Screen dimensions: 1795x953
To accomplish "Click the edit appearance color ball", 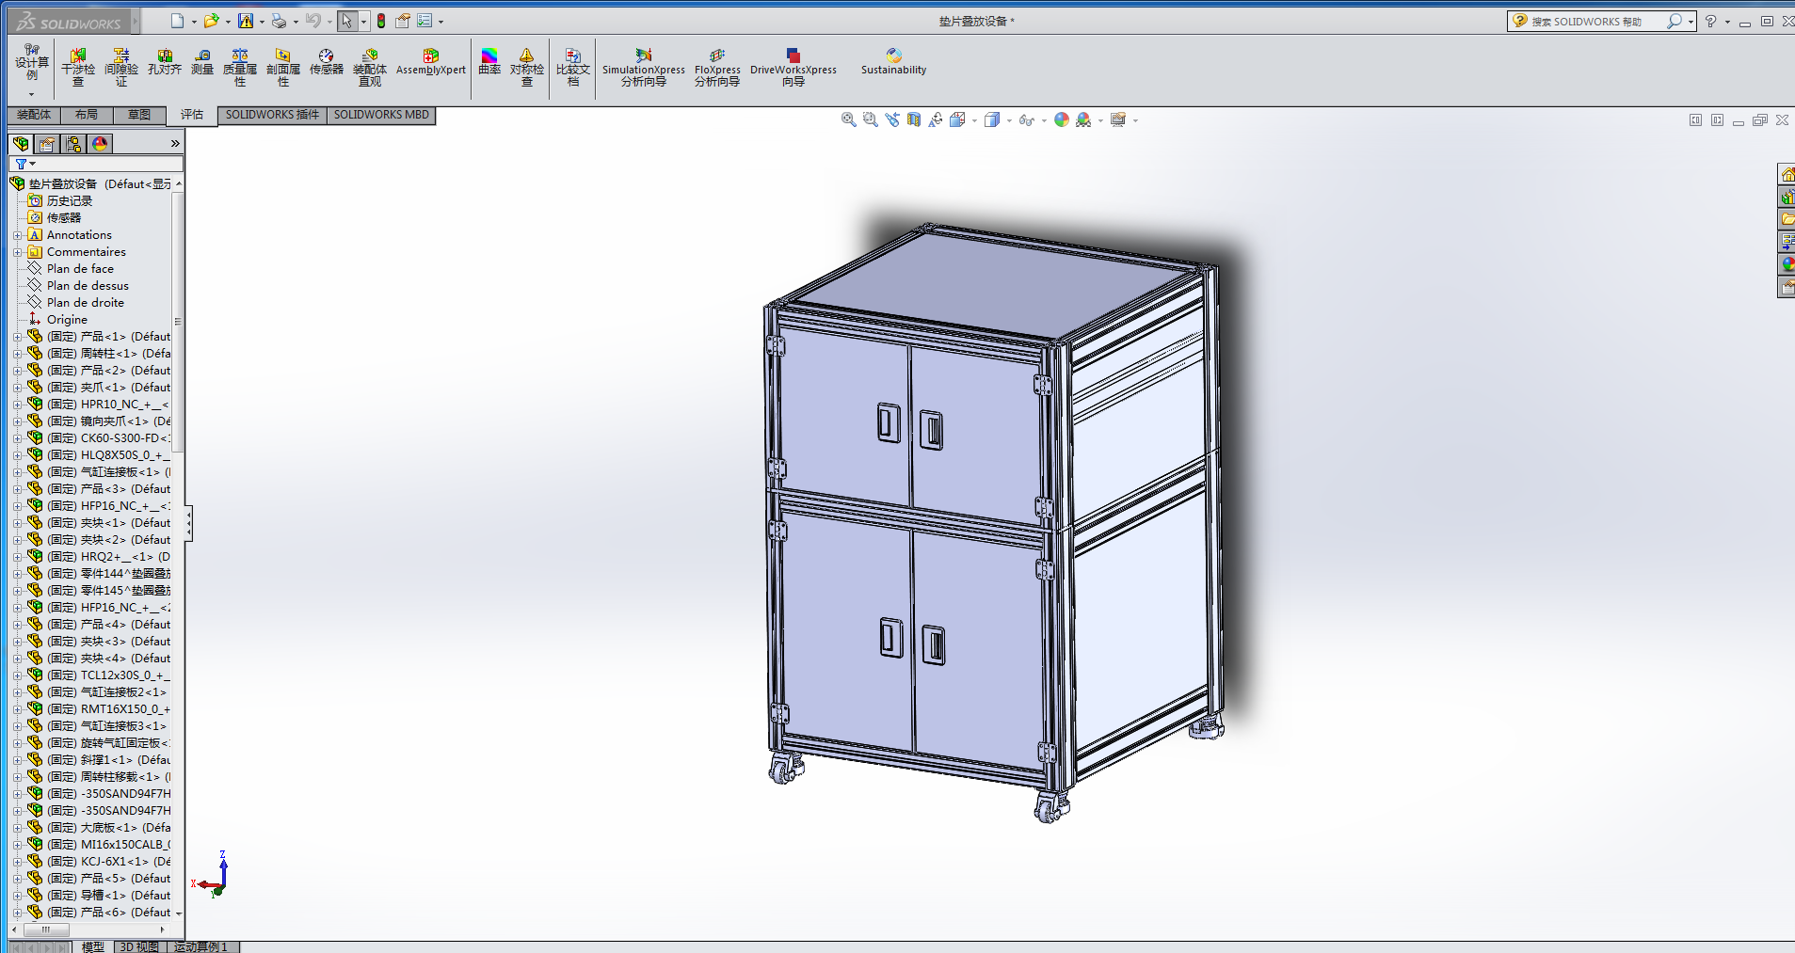I will click(x=1062, y=120).
